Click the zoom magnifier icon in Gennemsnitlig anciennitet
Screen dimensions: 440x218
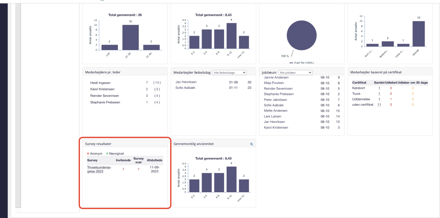(251, 144)
